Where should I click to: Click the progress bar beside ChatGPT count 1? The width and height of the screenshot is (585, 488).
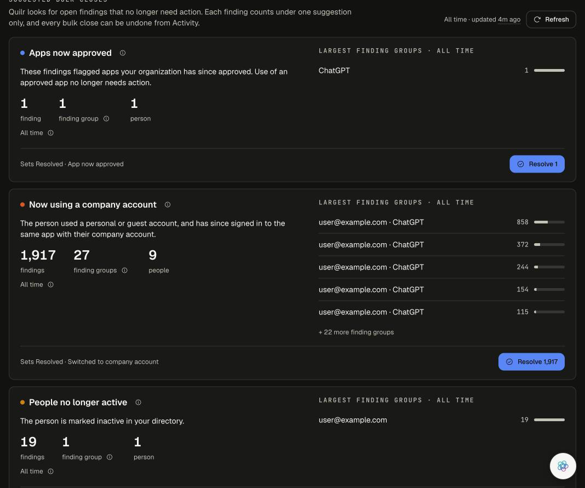coord(549,71)
